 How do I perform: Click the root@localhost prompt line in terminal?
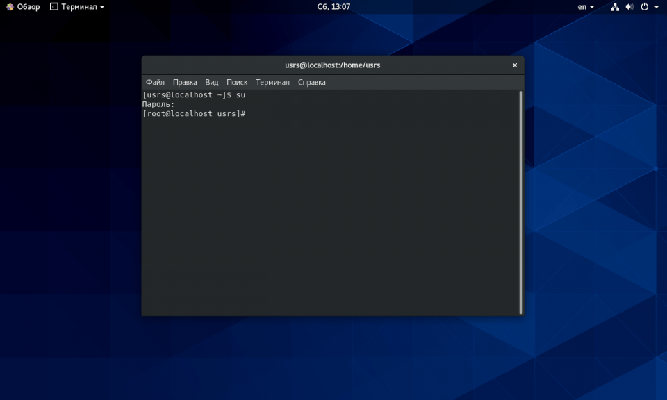[x=194, y=114]
